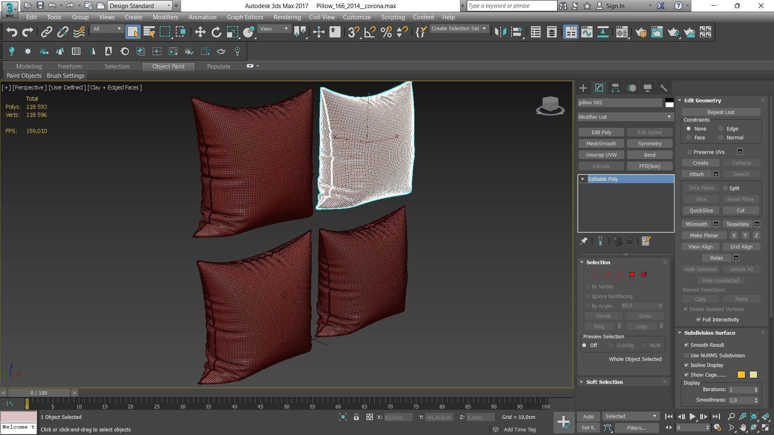
Task: Activate the Select and Link tool
Action: coord(47,32)
